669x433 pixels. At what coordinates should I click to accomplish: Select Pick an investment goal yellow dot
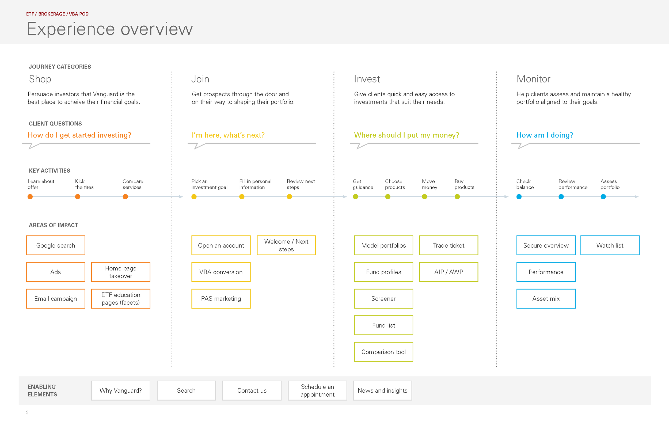click(194, 197)
